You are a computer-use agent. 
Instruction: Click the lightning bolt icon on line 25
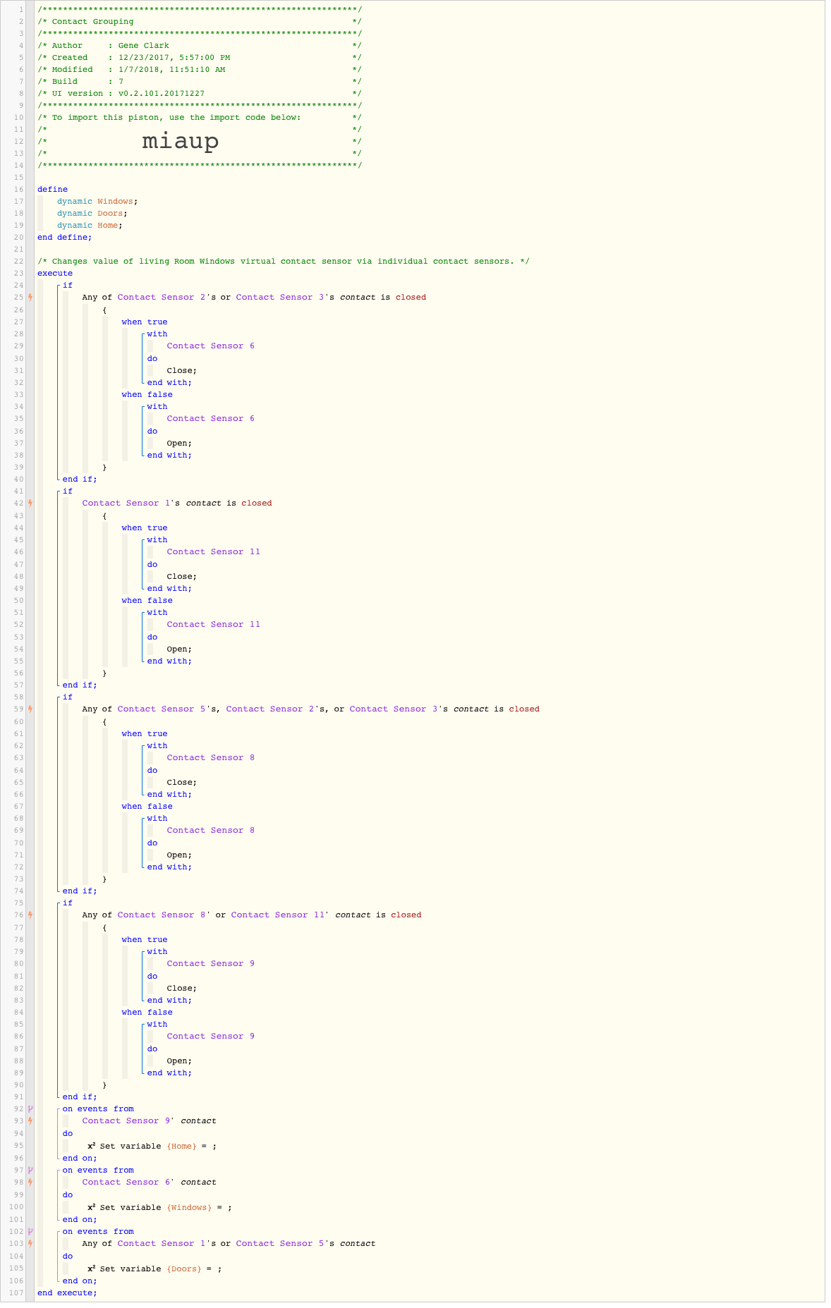pos(30,298)
